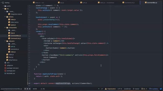The height and width of the screenshot is (91, 163).
Task: Change the LF line ending setting
Action: click(102, 89)
